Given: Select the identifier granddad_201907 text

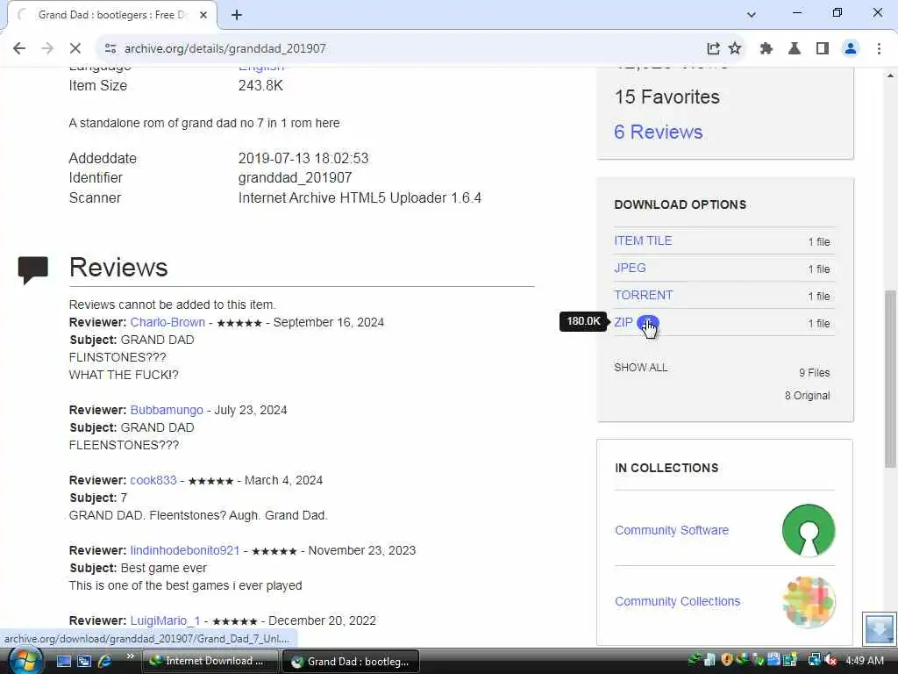Looking at the screenshot, I should coord(295,177).
